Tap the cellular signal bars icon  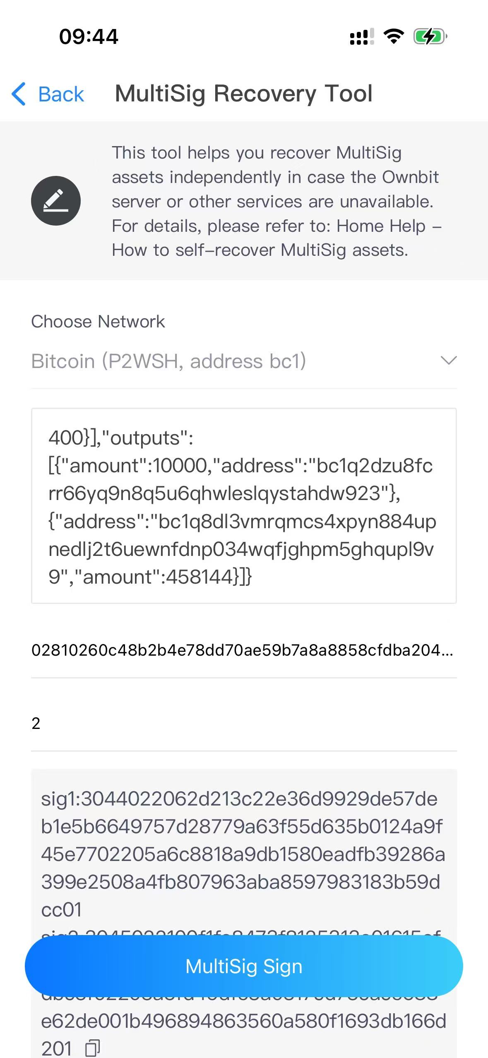coord(362,36)
